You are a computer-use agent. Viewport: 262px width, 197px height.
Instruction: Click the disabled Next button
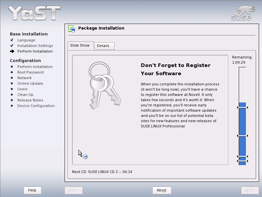[x=250, y=190]
